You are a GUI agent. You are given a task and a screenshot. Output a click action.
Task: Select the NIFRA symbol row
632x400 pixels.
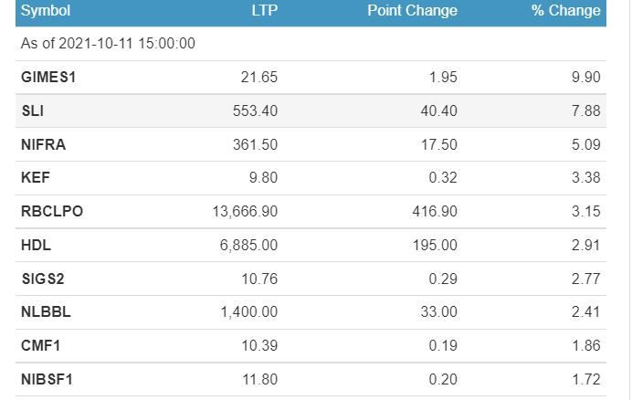(x=311, y=144)
